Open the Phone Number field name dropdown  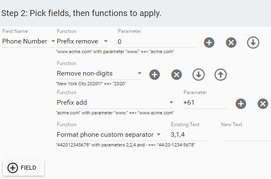pos(53,41)
